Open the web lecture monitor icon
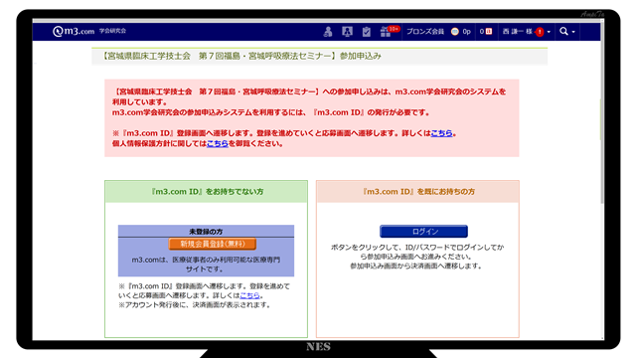The image size is (636, 358). (347, 32)
